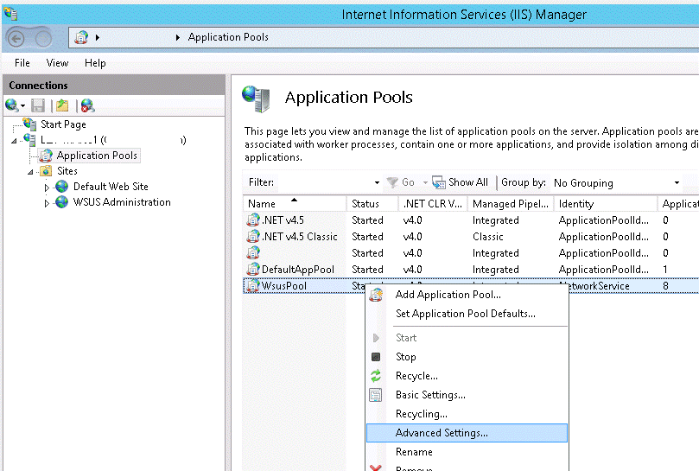
Task: Choose Rename from the context menu
Action: pos(467,452)
